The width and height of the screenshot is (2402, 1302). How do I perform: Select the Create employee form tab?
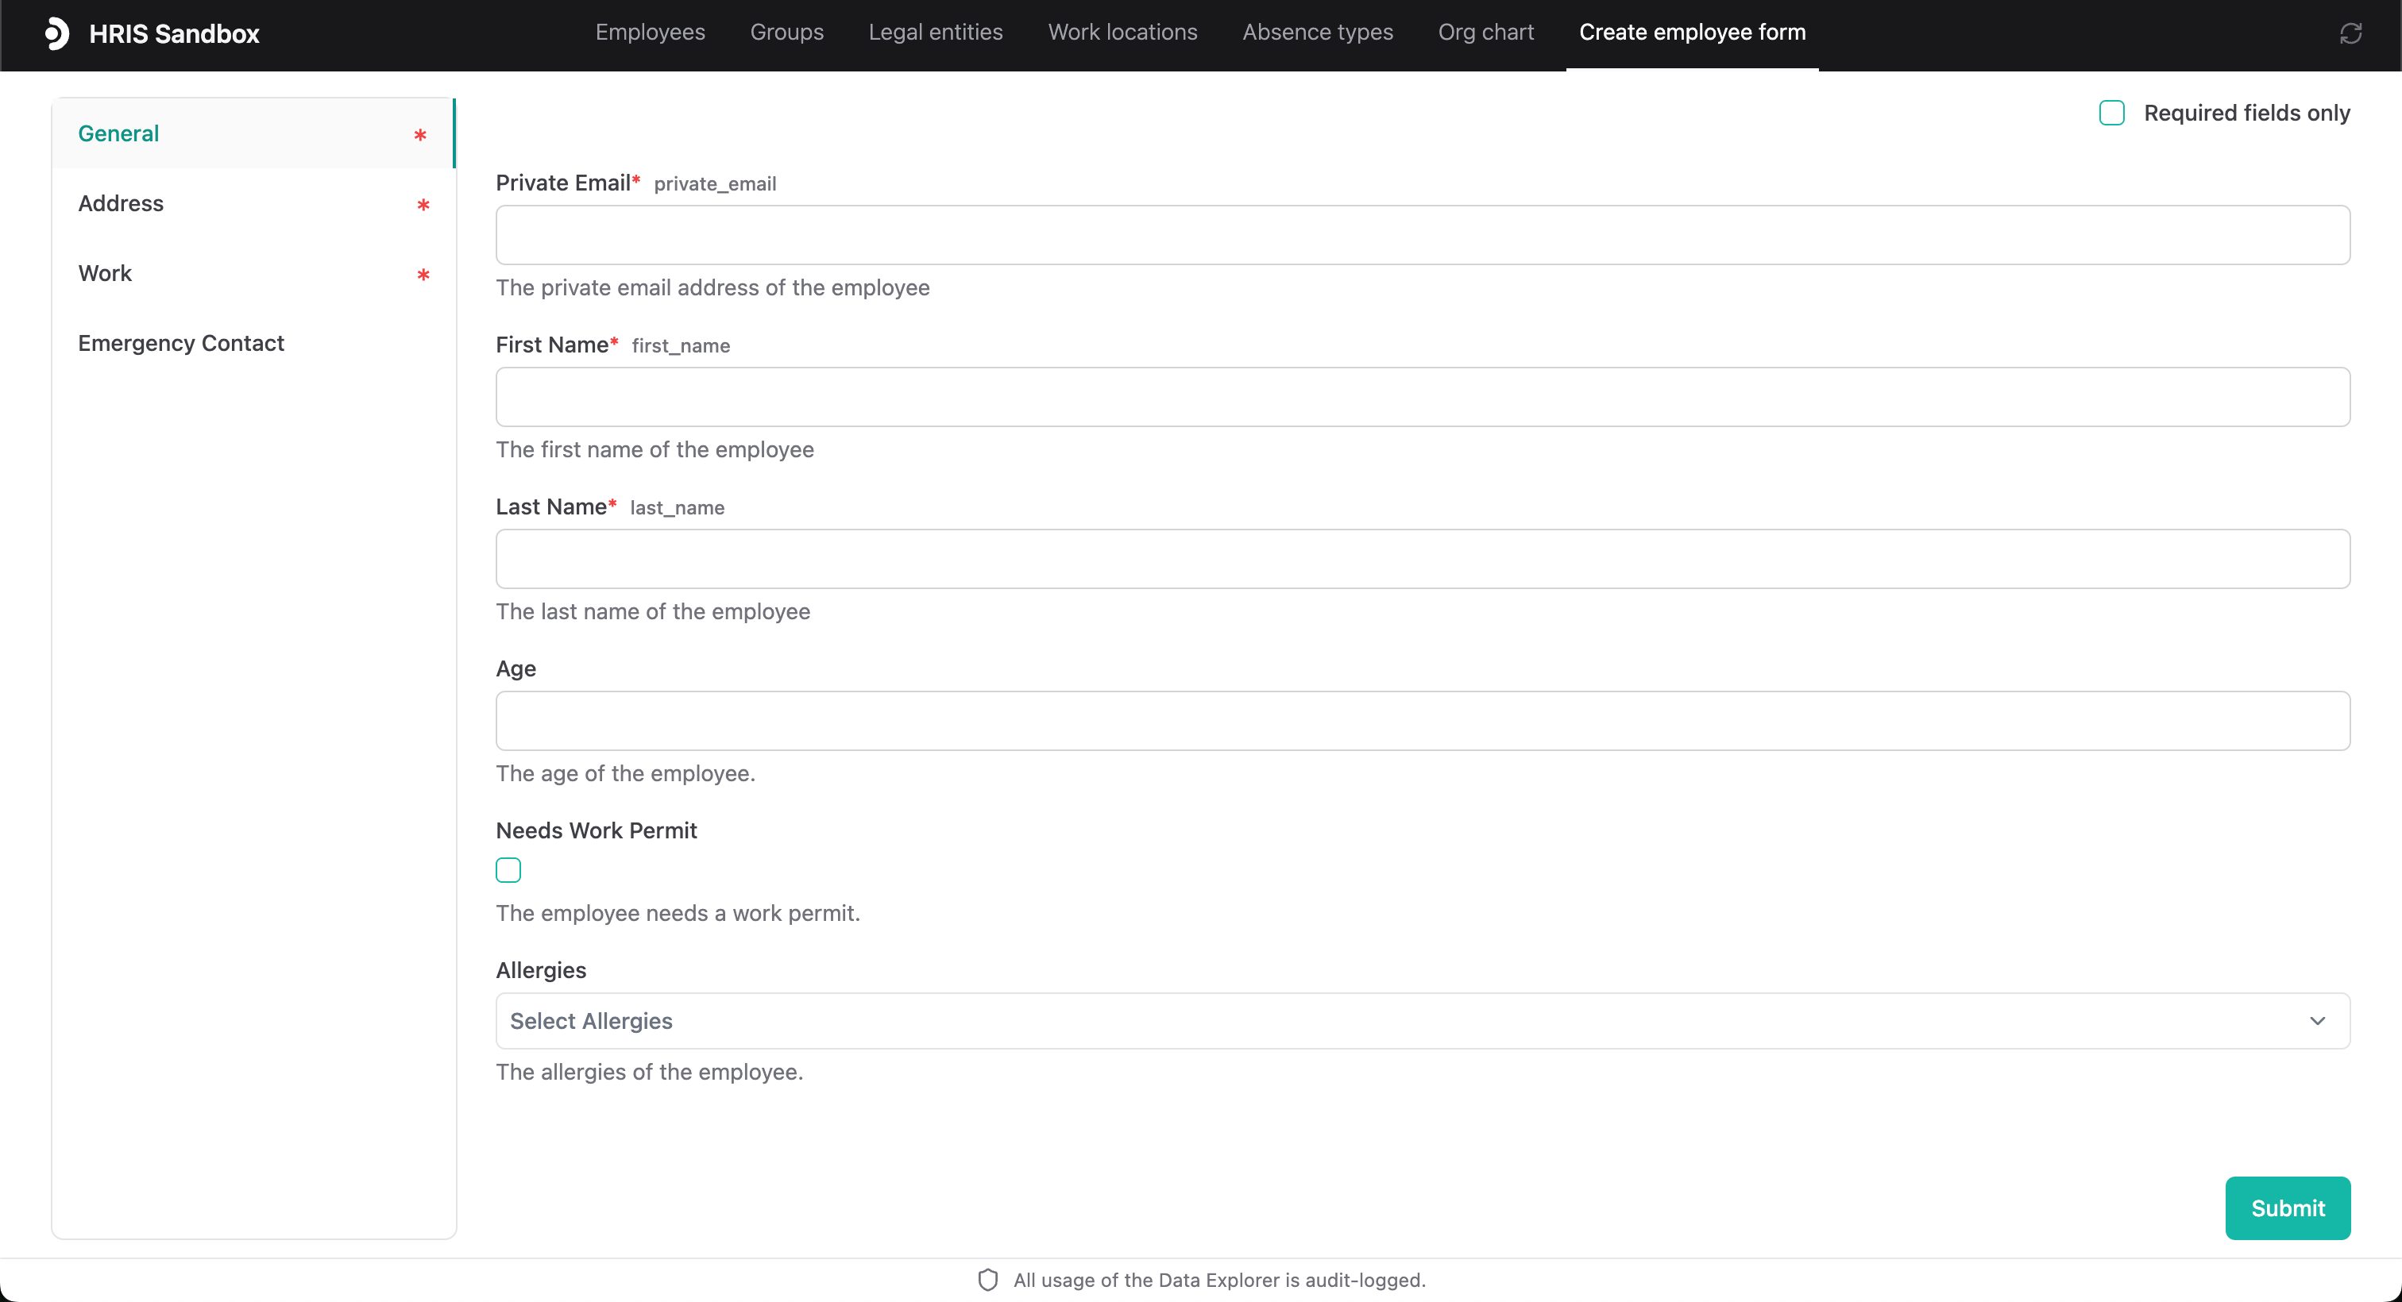pyautogui.click(x=1691, y=33)
